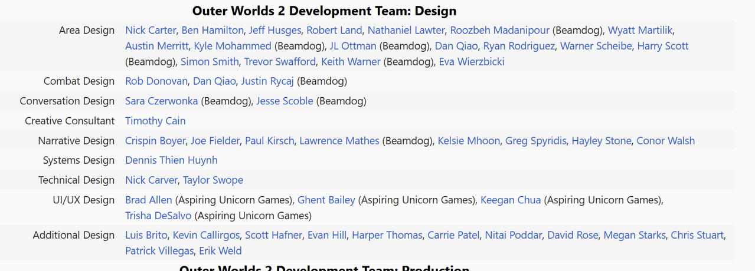
Task: Click the Kelsie Mhoon link
Action: (469, 141)
